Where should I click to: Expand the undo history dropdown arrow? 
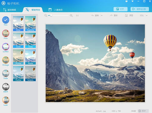pyautogui.click(x=102, y=15)
